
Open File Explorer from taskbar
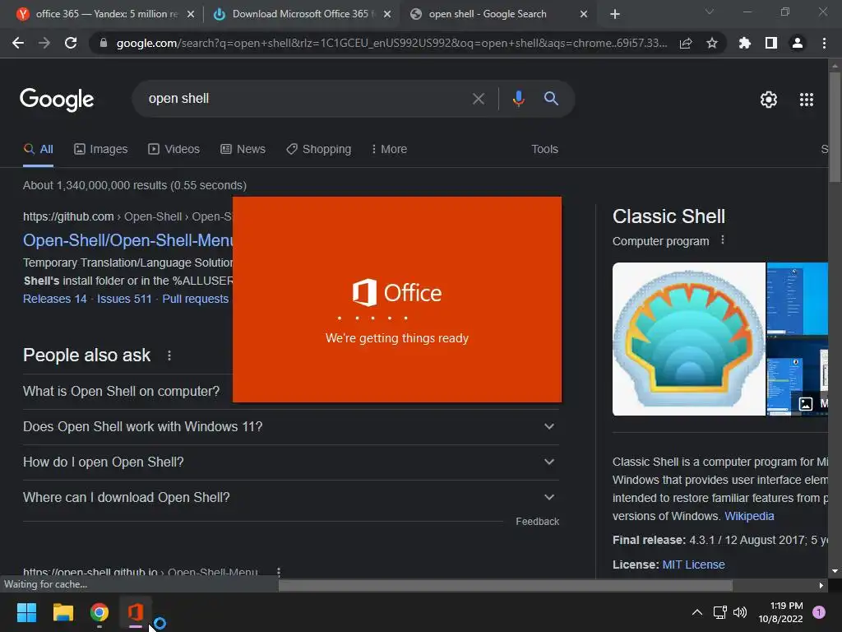click(62, 612)
